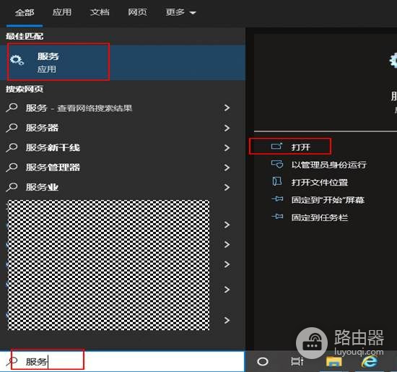
Task: Click the shield icon for run as administrator
Action: tap(277, 164)
